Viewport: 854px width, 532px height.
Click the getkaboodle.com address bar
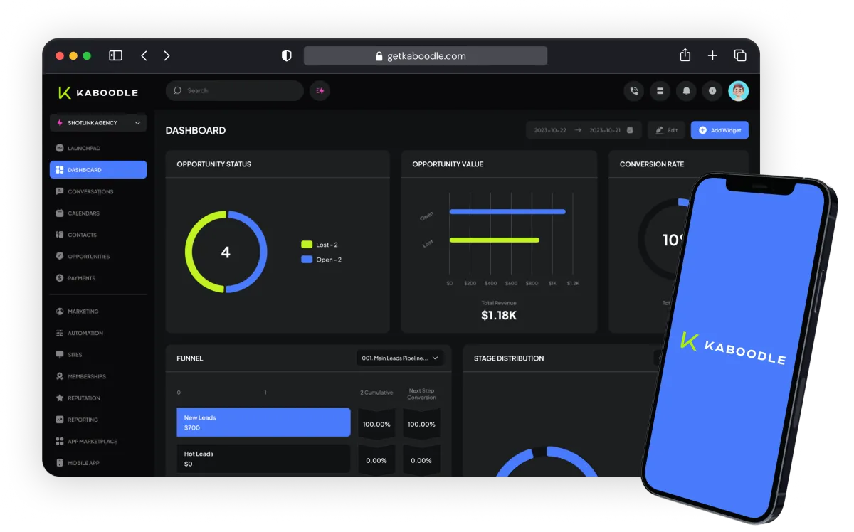(x=426, y=56)
